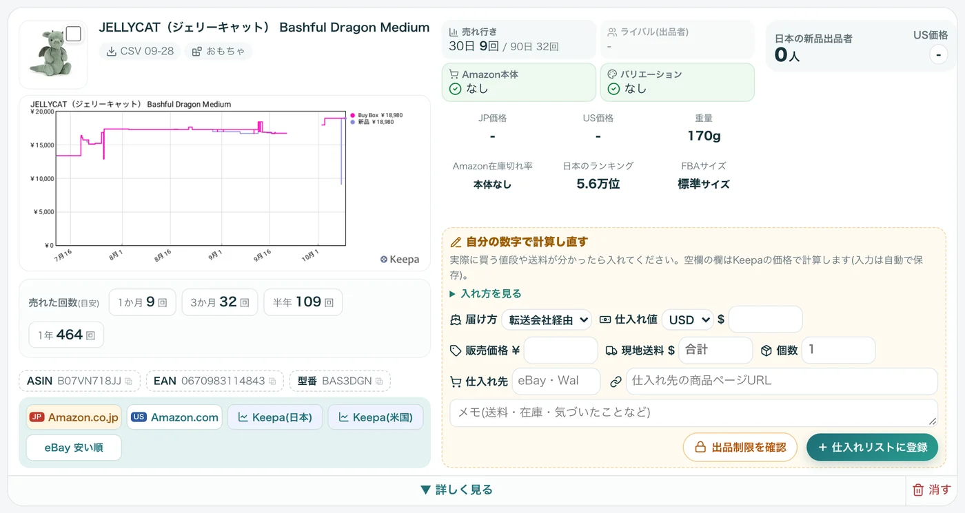Screen dimensions: 965x513
Task: Click the 日本のランキング value 5.6万位
Action: [x=598, y=184]
